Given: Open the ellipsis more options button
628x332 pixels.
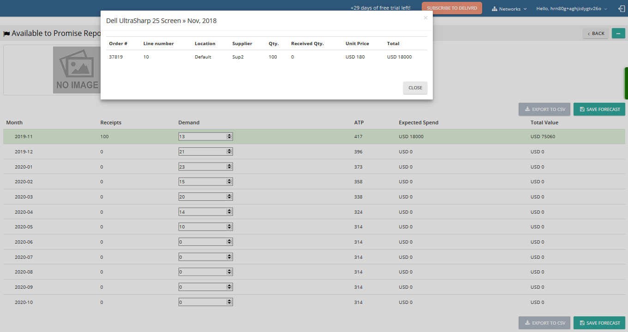Looking at the screenshot, I should (618, 33).
